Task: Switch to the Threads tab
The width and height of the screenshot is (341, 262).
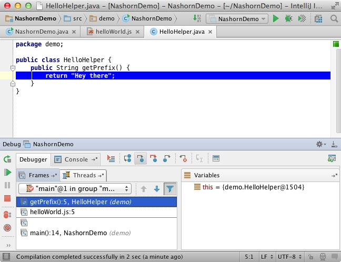Action: click(x=83, y=175)
